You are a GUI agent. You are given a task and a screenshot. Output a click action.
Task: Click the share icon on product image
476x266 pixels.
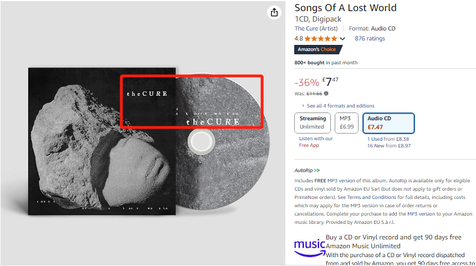tap(274, 12)
